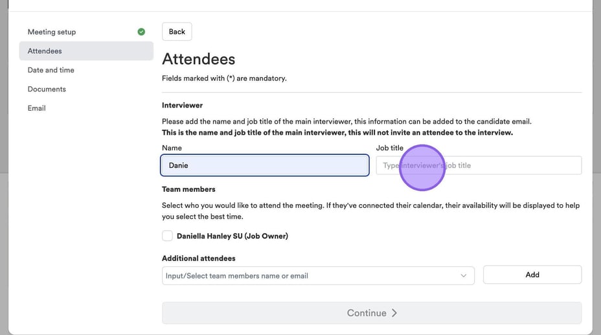Image resolution: width=601 pixels, height=335 pixels.
Task: Expand the additional attendees dropdown arrow
Action: click(x=463, y=275)
